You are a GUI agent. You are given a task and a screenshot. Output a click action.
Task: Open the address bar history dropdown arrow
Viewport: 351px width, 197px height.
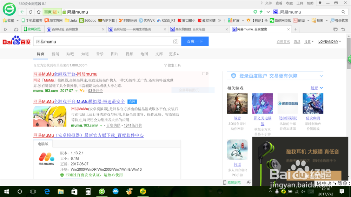tap(268, 12)
